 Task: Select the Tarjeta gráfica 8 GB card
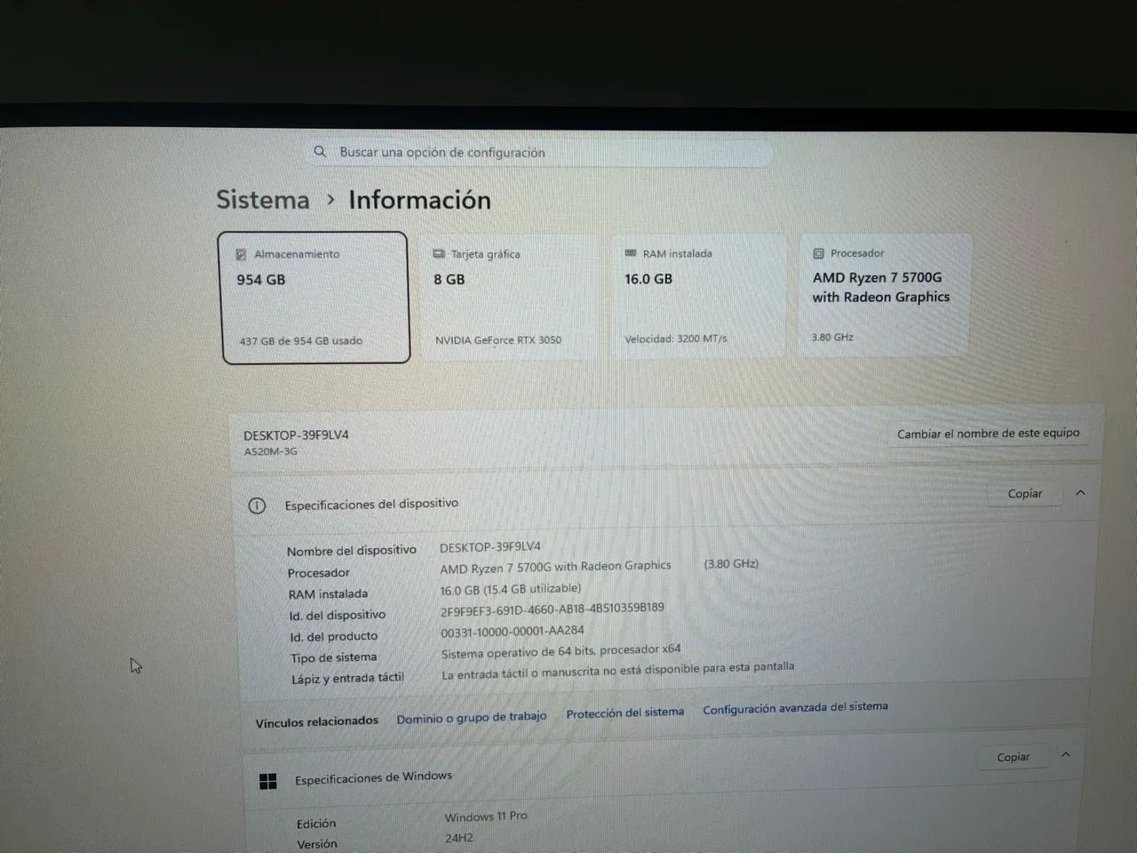tap(510, 297)
